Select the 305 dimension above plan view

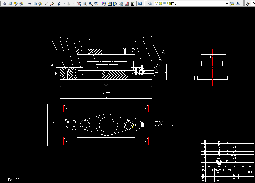(x=106, y=98)
